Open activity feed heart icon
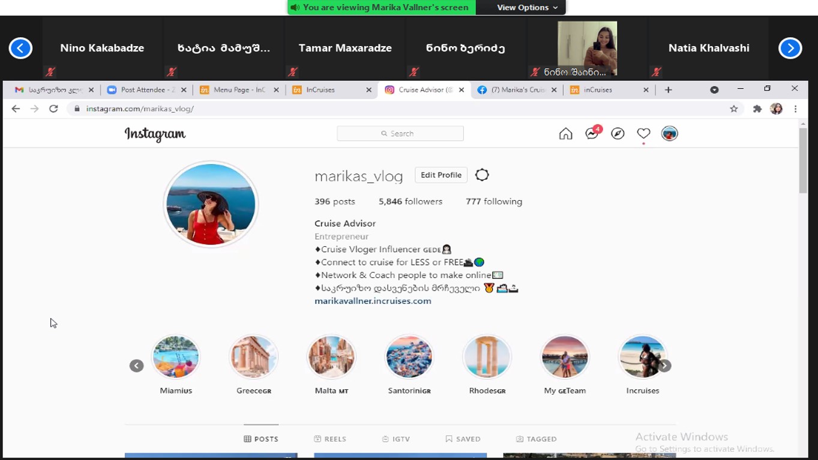 643,134
